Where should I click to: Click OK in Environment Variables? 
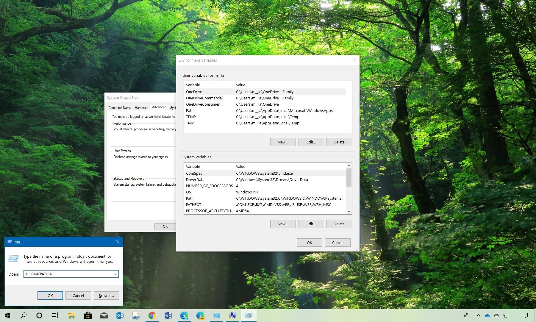point(310,243)
